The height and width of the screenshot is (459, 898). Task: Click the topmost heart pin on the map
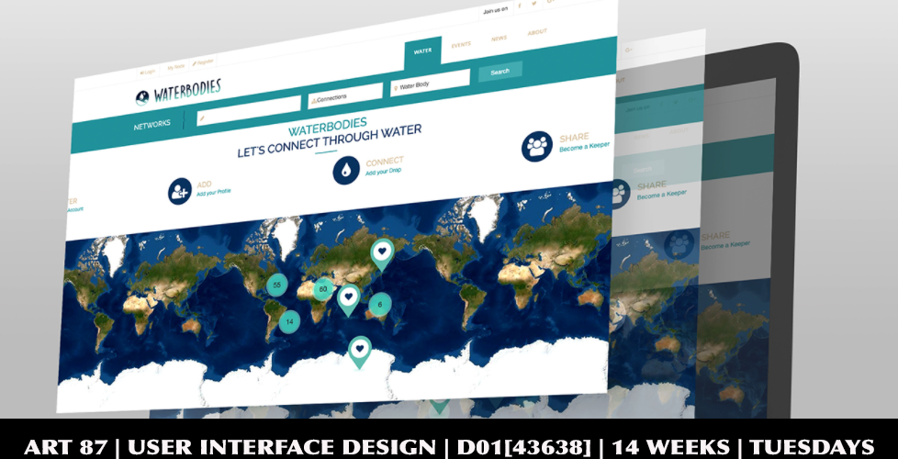click(382, 248)
